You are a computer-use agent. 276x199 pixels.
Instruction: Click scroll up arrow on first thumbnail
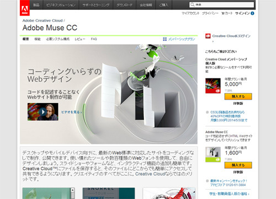(73, 190)
